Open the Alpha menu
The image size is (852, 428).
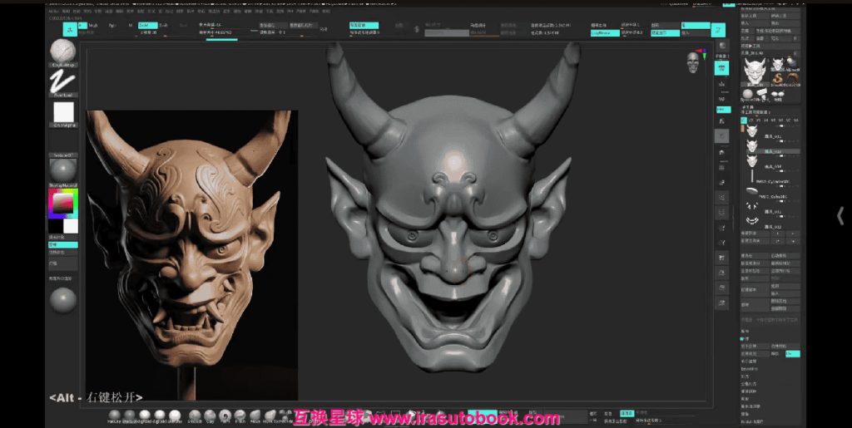point(53,11)
